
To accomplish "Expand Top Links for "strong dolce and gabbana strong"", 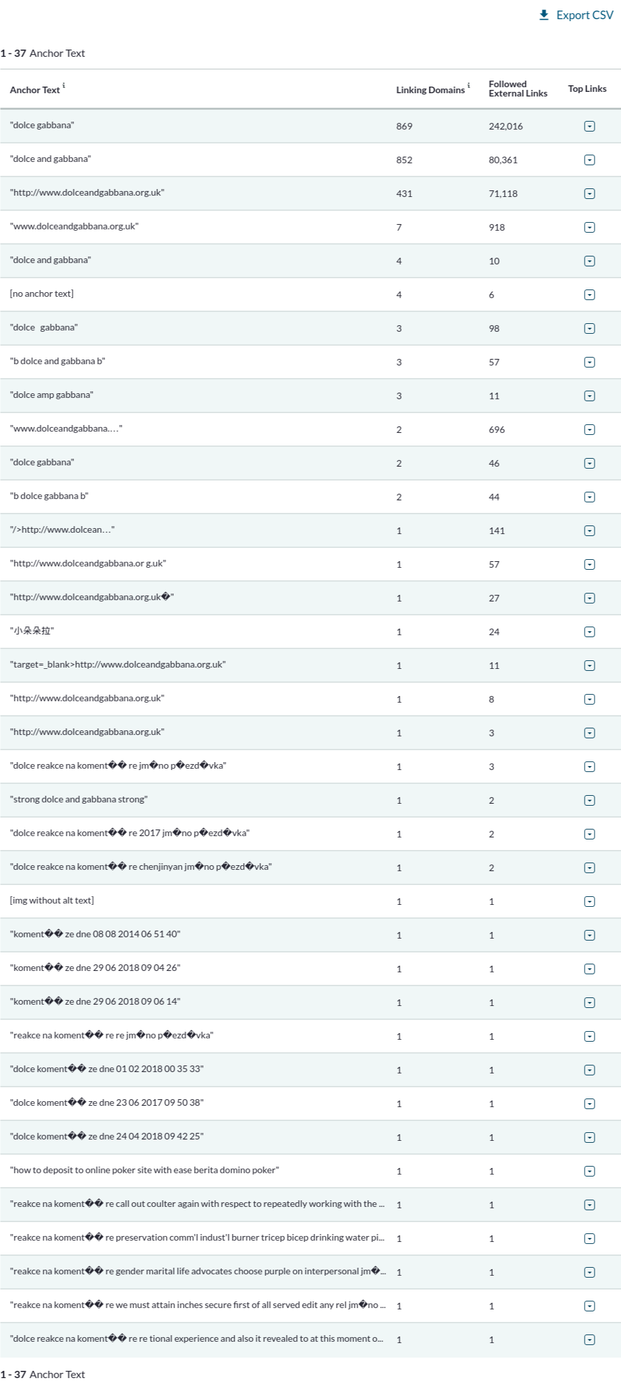I will tap(589, 800).
